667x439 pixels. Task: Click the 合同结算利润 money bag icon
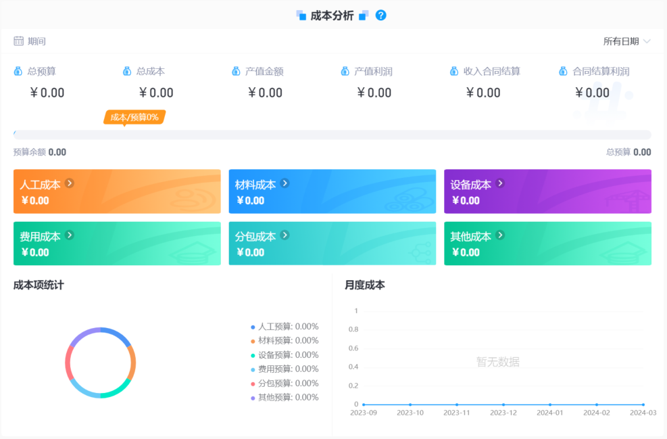coord(562,70)
